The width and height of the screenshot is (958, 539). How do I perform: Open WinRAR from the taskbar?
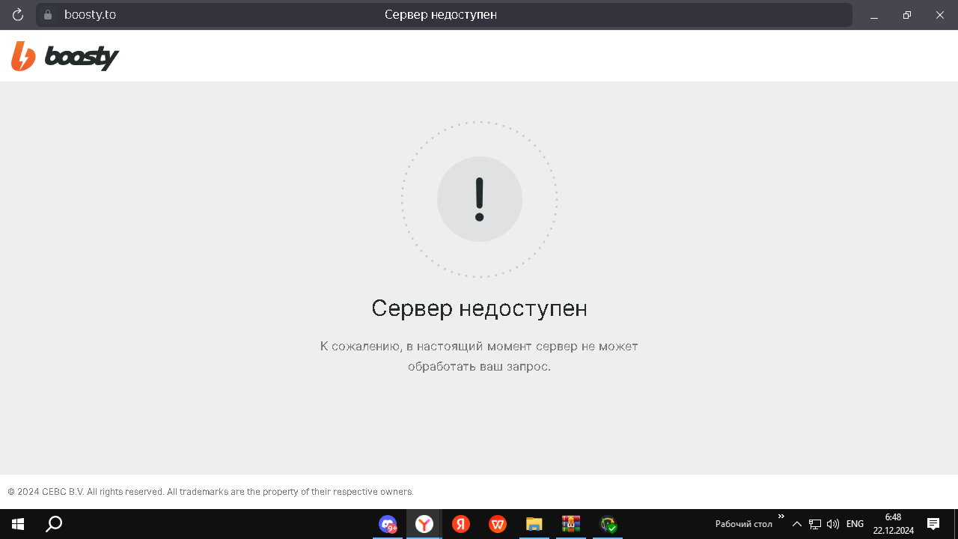coord(571,524)
